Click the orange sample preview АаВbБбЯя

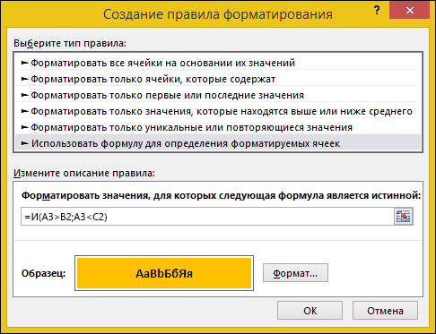tap(164, 273)
